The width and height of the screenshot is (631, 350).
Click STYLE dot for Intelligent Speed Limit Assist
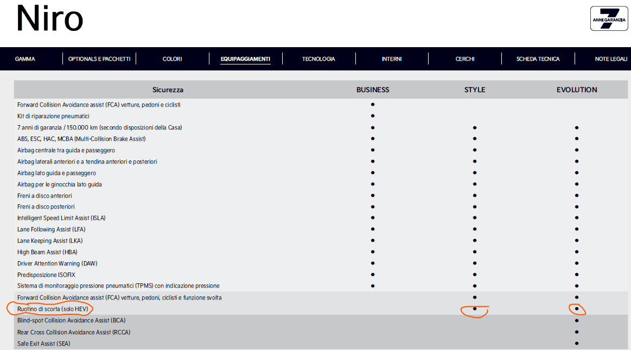pyautogui.click(x=475, y=218)
